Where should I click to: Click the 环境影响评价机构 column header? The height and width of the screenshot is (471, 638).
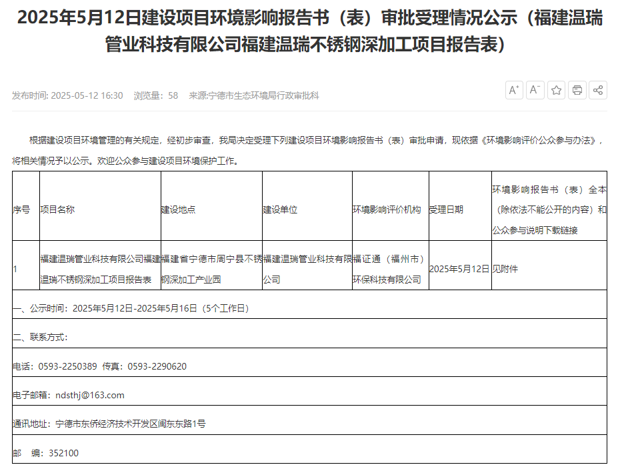(387, 209)
